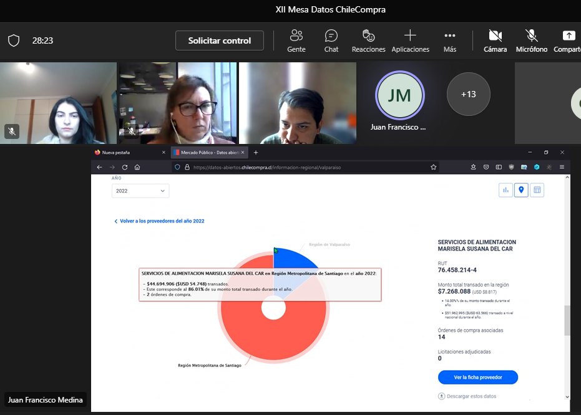The width and height of the screenshot is (581, 415).
Task: Click Ver la ficha proveedor button
Action: point(478,377)
